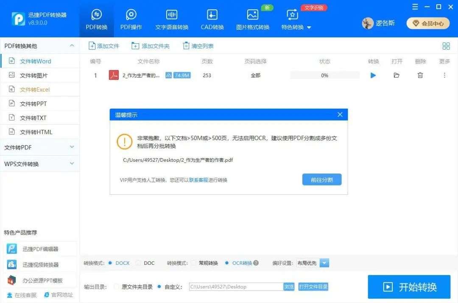The image size is (458, 303).
Task: Select 文件转图片 in sidebar
Action: 40,76
